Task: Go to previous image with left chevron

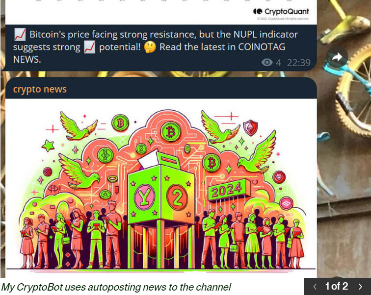Action: point(315,287)
